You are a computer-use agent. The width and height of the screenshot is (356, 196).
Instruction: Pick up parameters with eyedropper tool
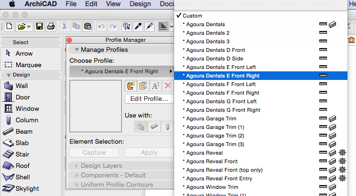click(x=138, y=26)
